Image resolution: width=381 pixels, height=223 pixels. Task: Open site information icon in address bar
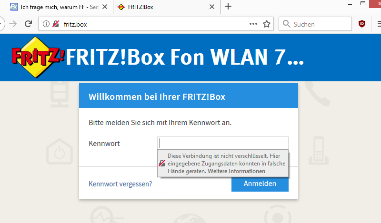click(x=46, y=24)
